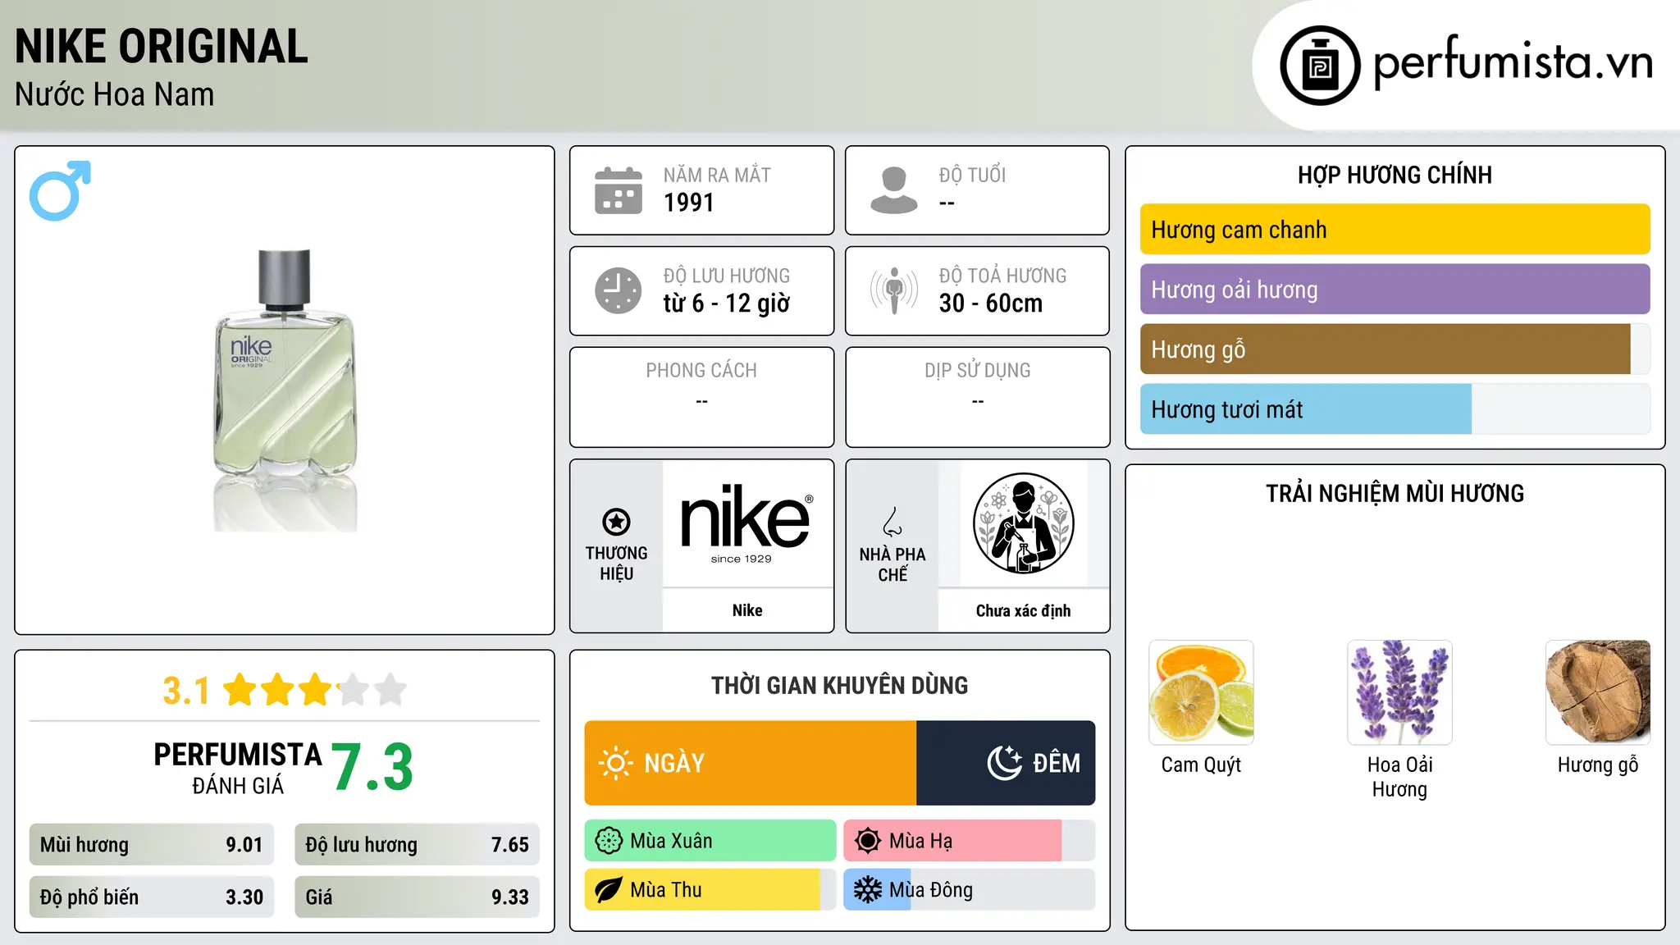Click the green Mùa Xuân season bar

tap(710, 841)
